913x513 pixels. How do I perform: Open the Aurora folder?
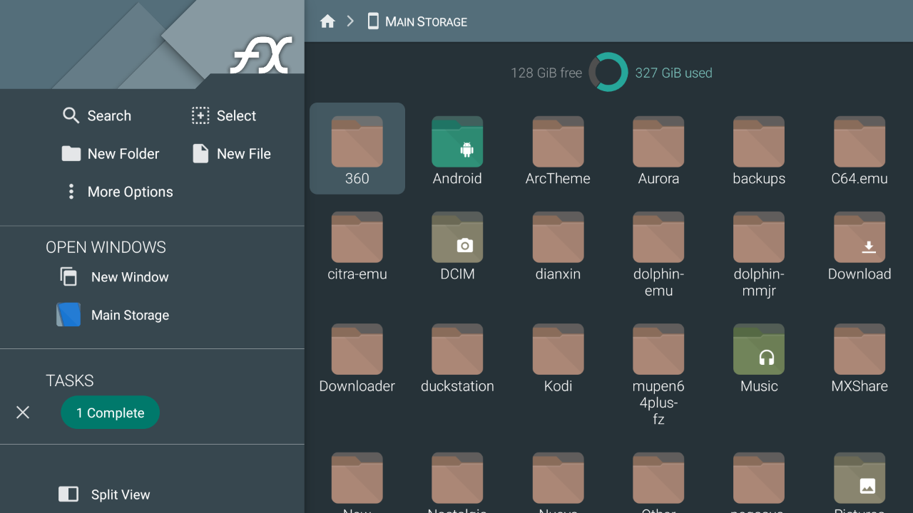click(x=658, y=150)
